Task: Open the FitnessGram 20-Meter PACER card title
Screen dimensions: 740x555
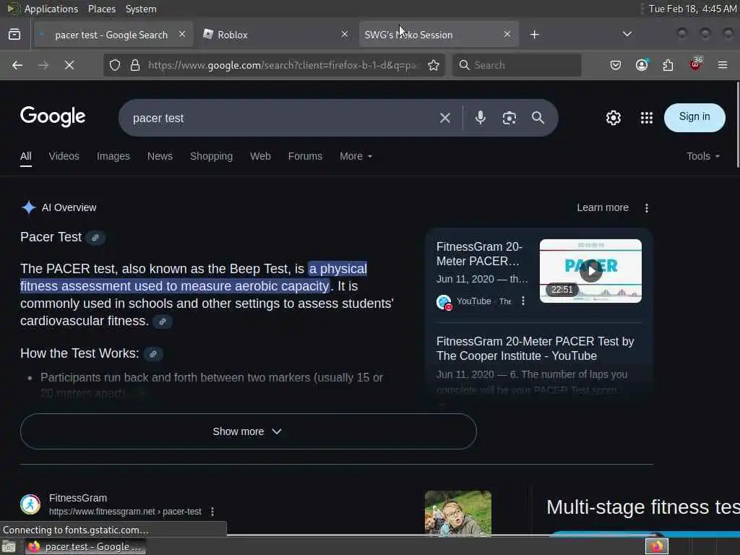Action: click(x=480, y=254)
